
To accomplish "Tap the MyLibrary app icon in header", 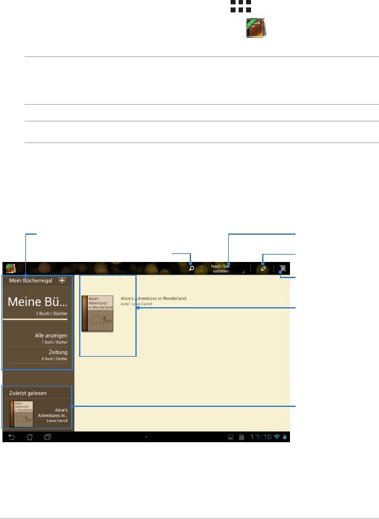I will (x=11, y=268).
